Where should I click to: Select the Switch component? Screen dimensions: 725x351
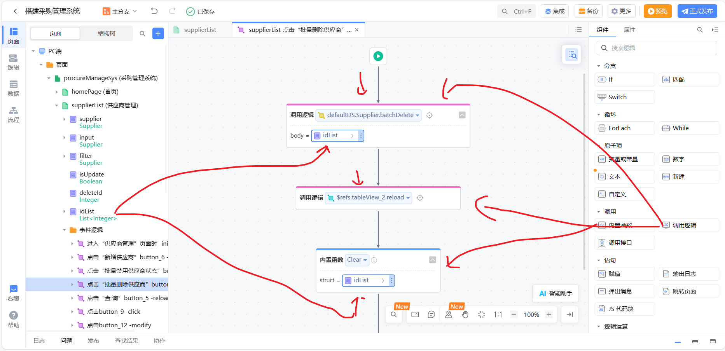625,97
